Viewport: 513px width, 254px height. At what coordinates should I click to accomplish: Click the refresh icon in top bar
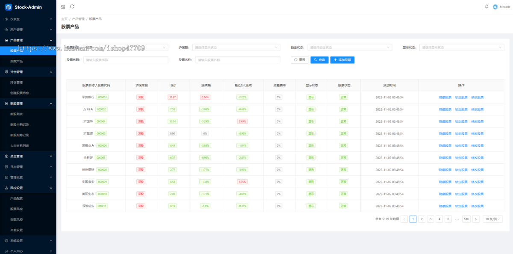(72, 6)
